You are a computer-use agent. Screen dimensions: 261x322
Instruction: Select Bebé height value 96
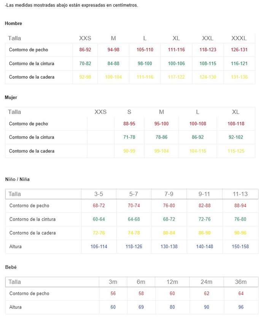point(241,307)
